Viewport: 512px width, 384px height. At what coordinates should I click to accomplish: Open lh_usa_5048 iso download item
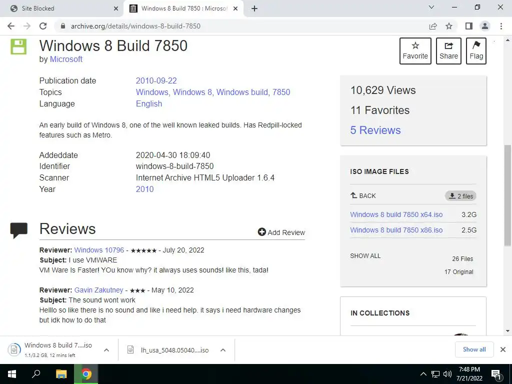[168, 350]
